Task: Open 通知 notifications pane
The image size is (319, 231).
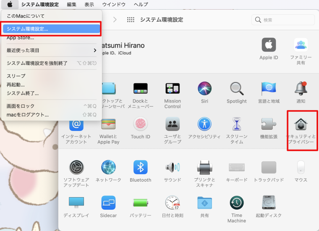Action: 301,92
